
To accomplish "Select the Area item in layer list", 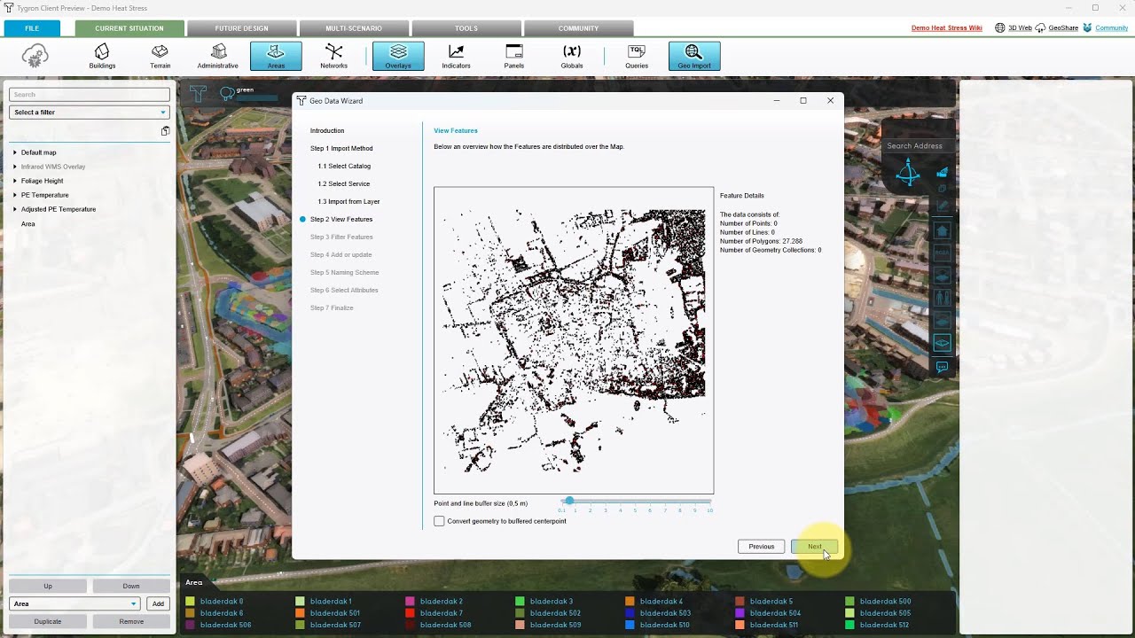I will [x=28, y=224].
